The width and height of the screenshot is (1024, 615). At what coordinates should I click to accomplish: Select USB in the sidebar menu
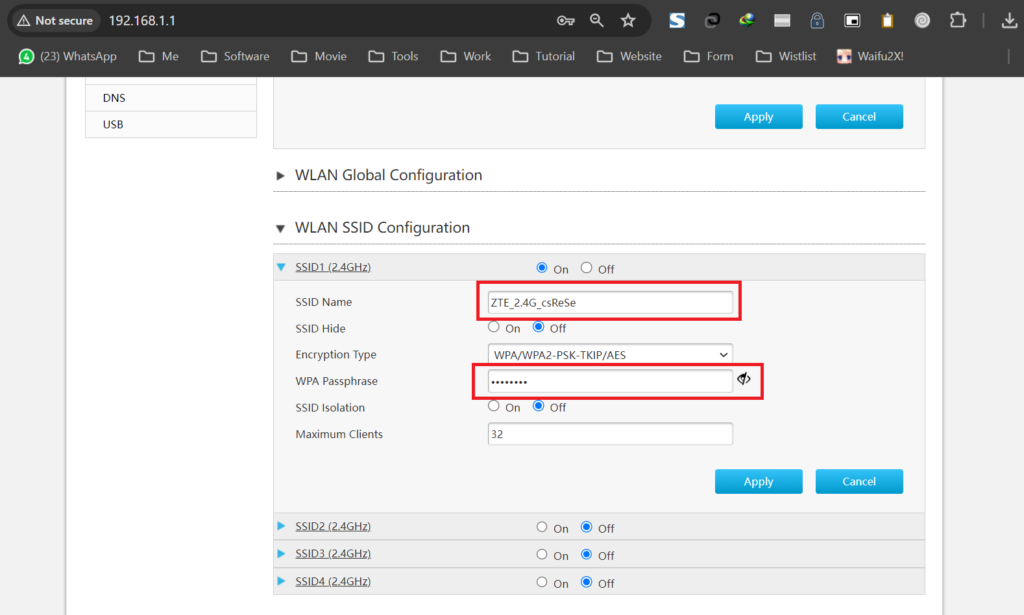[171, 124]
